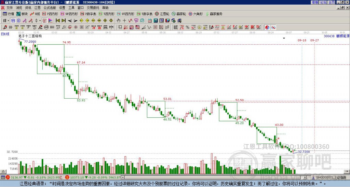This screenshot has width=350, height=187.
Task: Expand the volume panel up-arrow button
Action: tap(3, 171)
